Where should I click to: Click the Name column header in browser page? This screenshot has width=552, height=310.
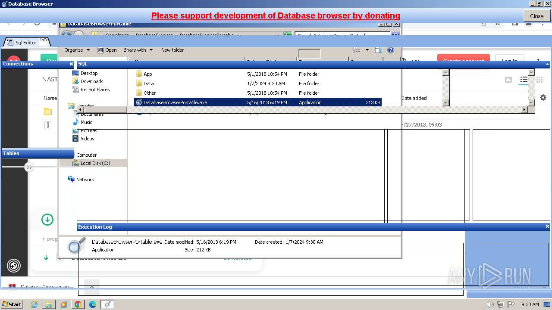tap(50, 98)
